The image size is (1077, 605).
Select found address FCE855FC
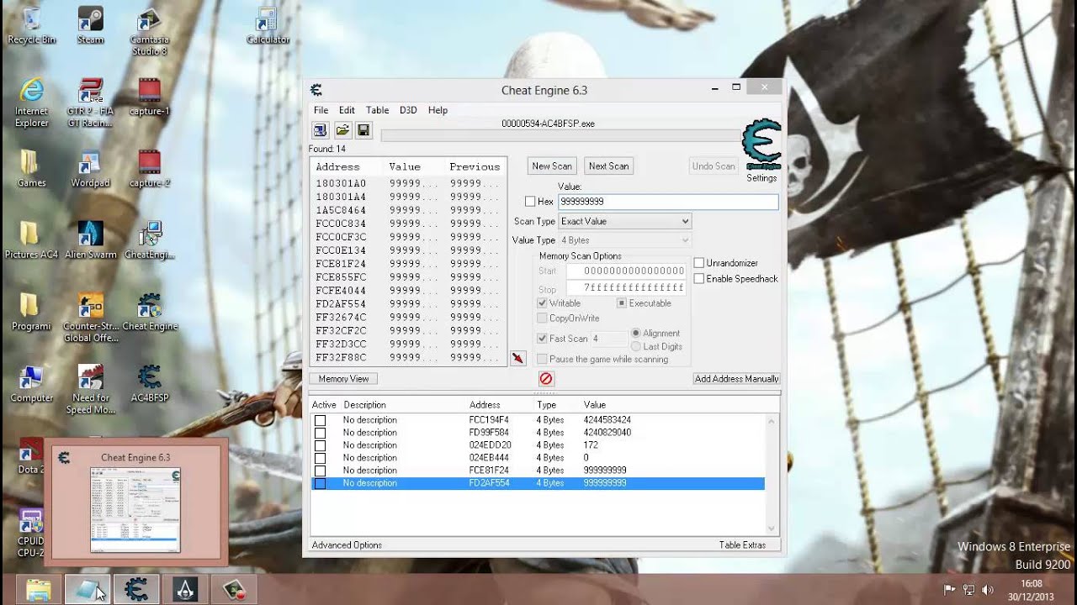click(x=341, y=277)
